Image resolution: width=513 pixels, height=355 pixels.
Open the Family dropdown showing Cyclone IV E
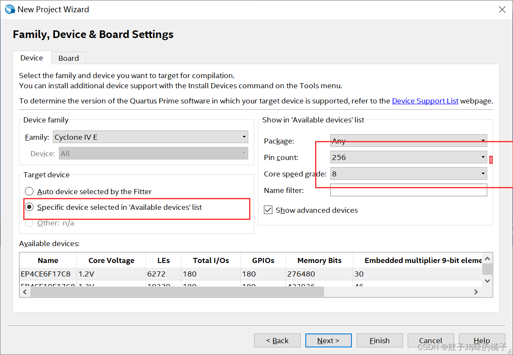click(151, 137)
